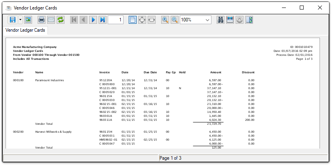Click vendor name Paramount Industries
Viewport: 333px width, 166px height.
coord(49,80)
